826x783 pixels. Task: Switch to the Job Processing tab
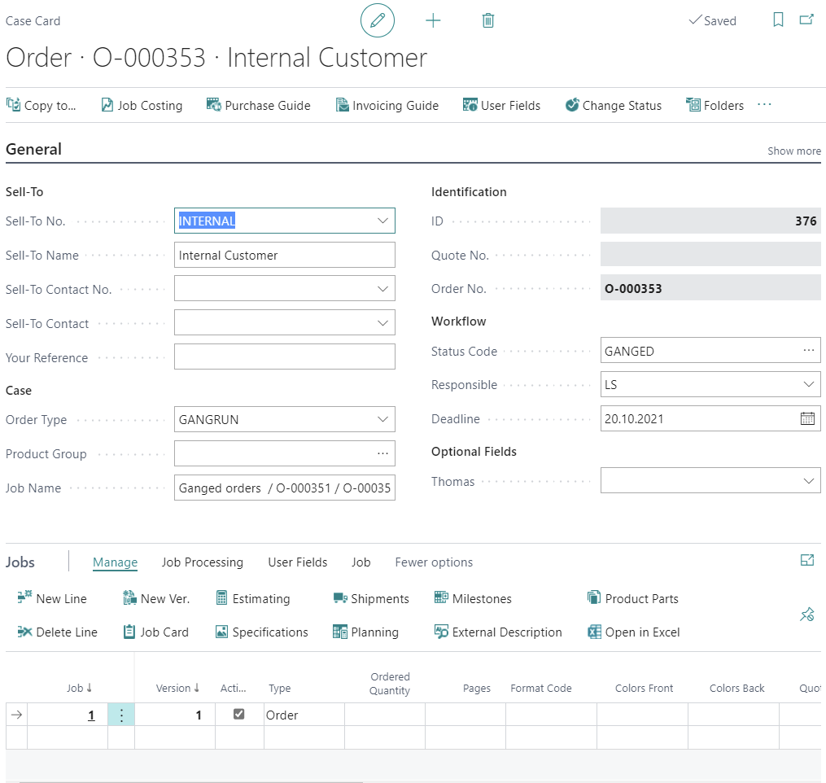click(202, 562)
